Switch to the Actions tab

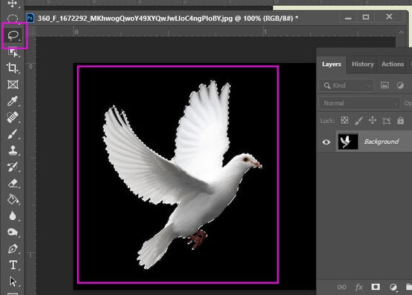pos(393,64)
